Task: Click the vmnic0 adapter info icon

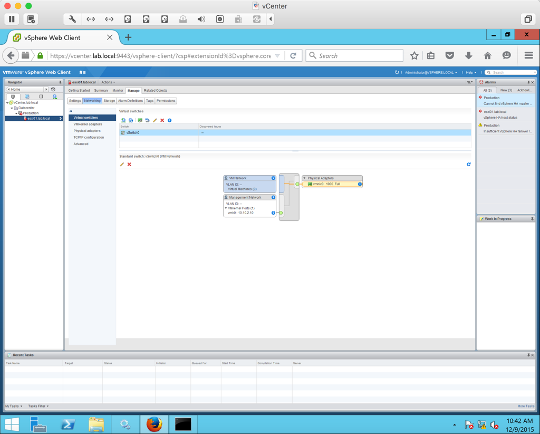Action: (360, 184)
